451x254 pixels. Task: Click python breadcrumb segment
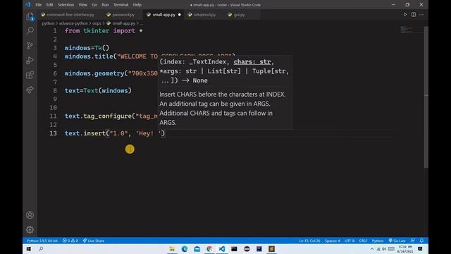tap(48, 23)
